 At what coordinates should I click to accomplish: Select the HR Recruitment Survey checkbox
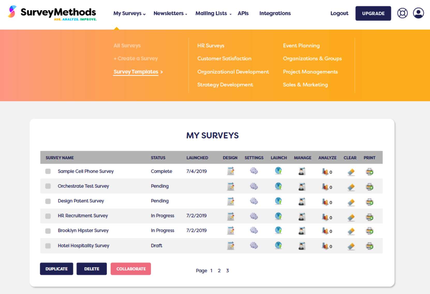tap(48, 216)
